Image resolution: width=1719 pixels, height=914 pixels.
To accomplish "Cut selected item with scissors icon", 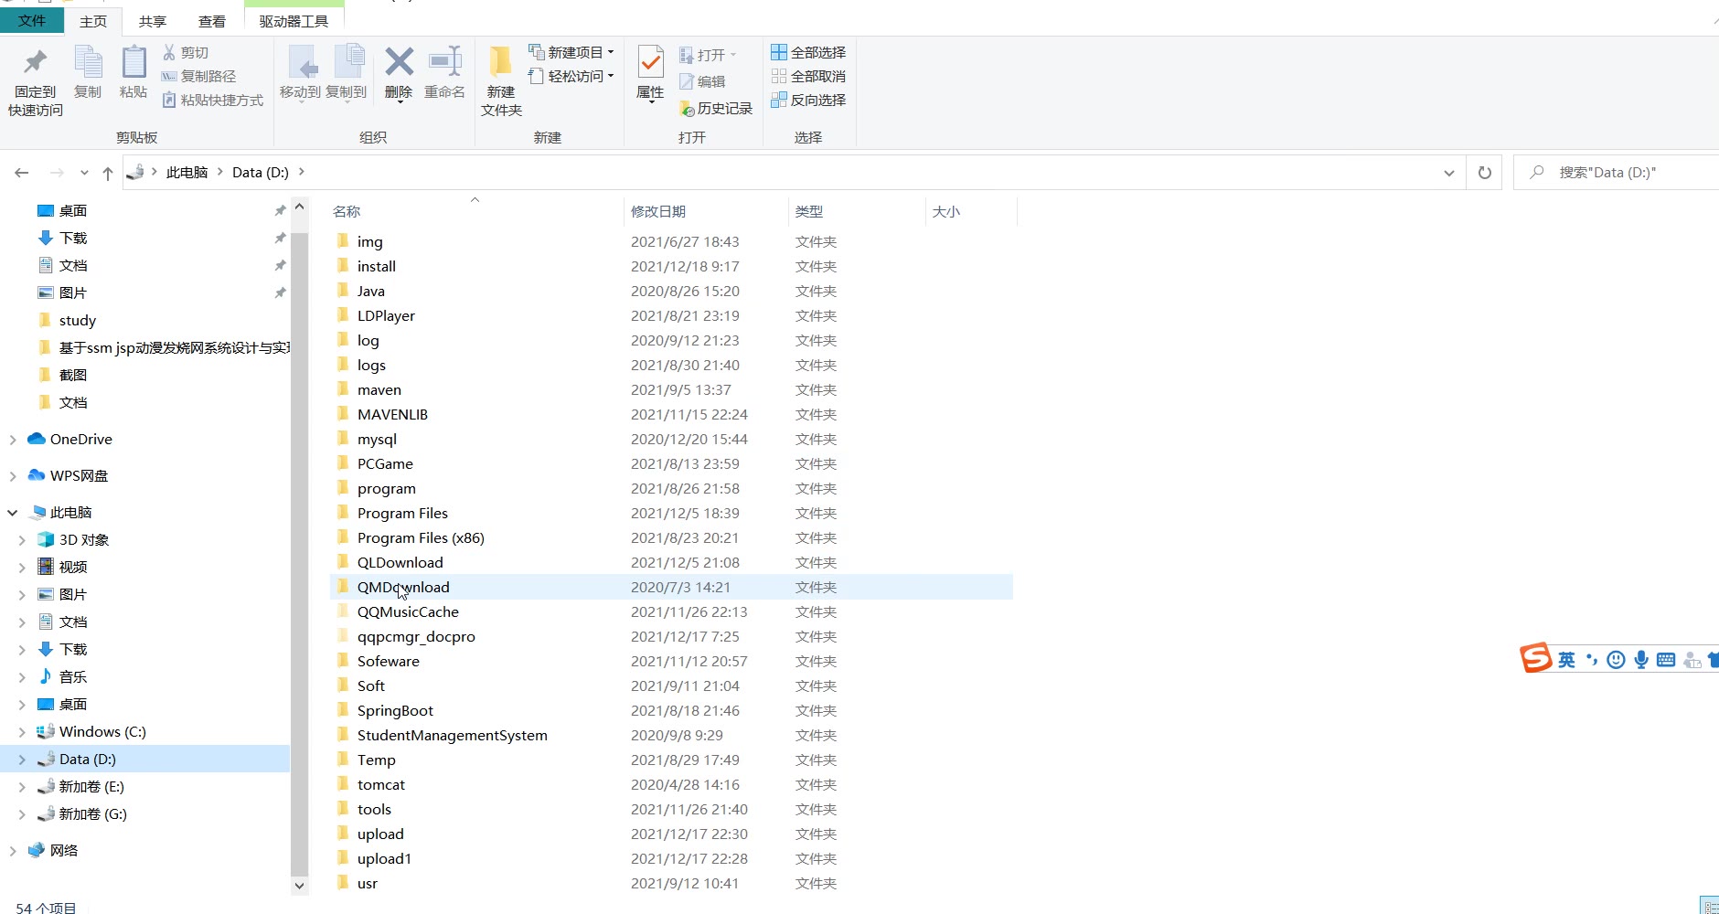I will click(x=186, y=53).
